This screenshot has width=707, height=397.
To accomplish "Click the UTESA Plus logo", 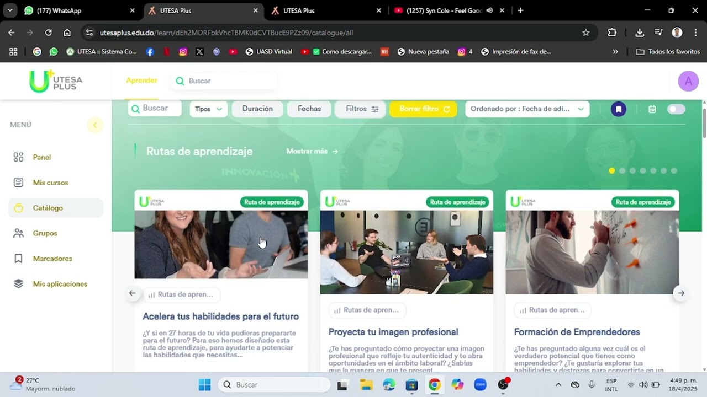I will click(x=56, y=81).
